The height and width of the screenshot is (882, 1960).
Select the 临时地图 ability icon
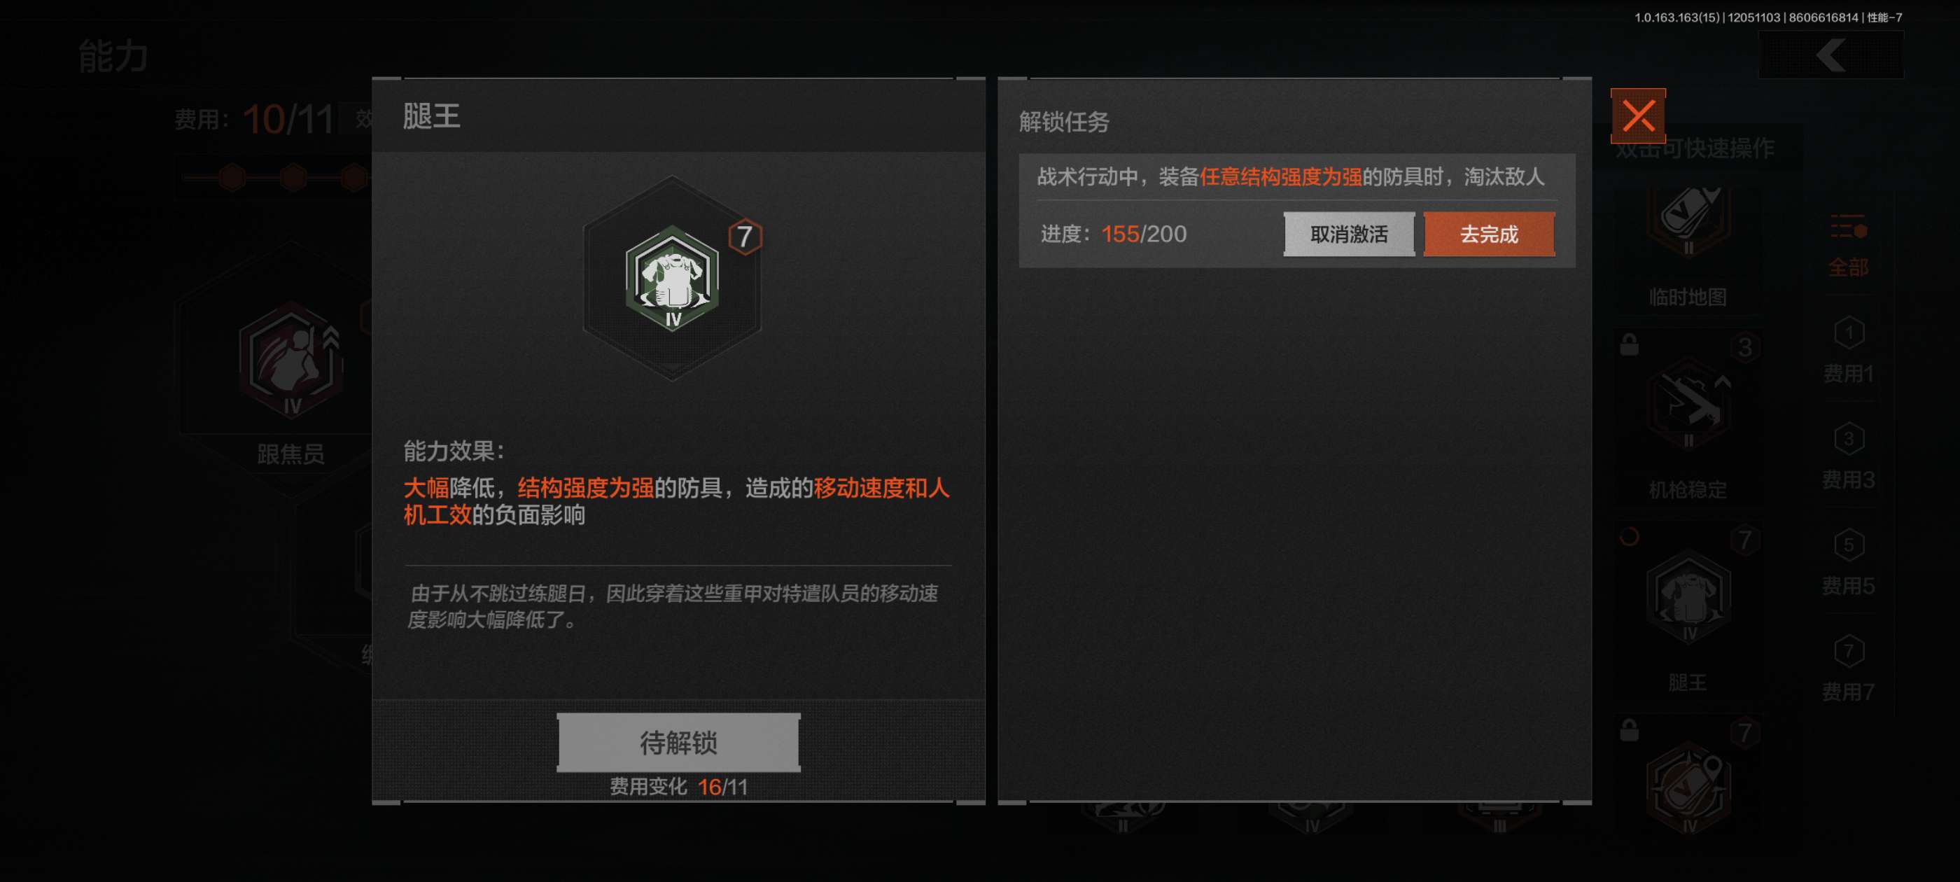coord(1688,217)
